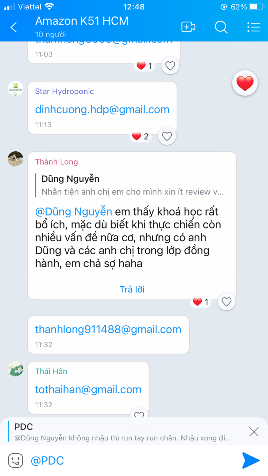Screen dimensions: 268x476
Task: Start a group video call
Action: point(188,27)
